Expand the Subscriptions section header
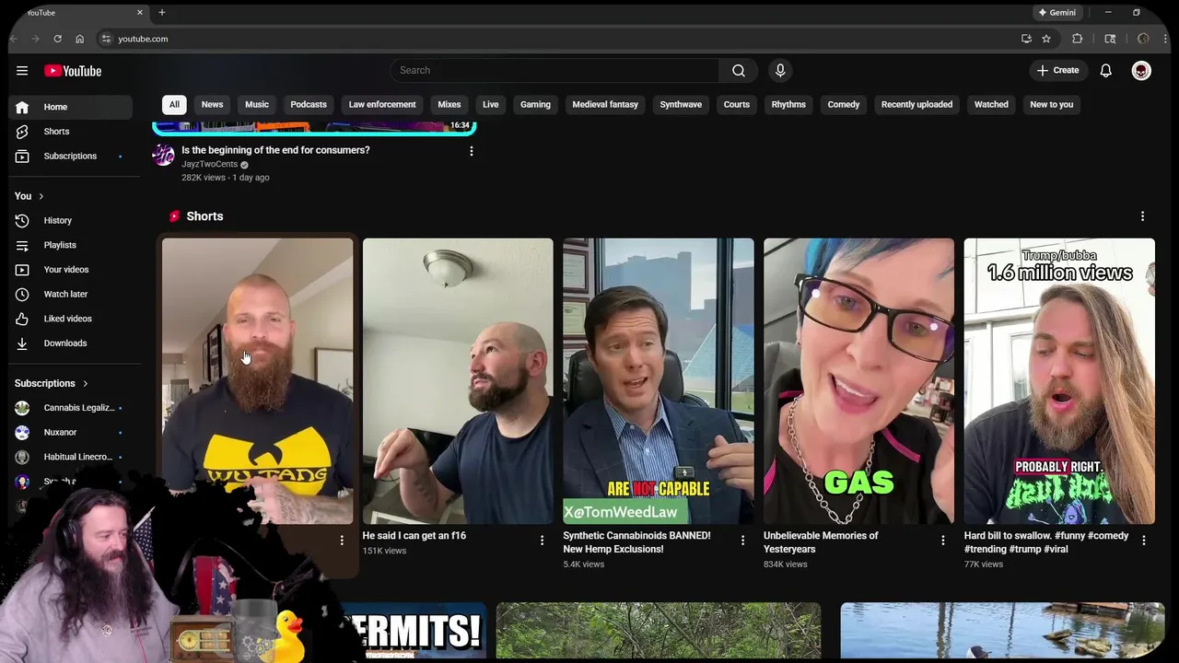Viewport: 1179px width, 663px height. pos(52,384)
